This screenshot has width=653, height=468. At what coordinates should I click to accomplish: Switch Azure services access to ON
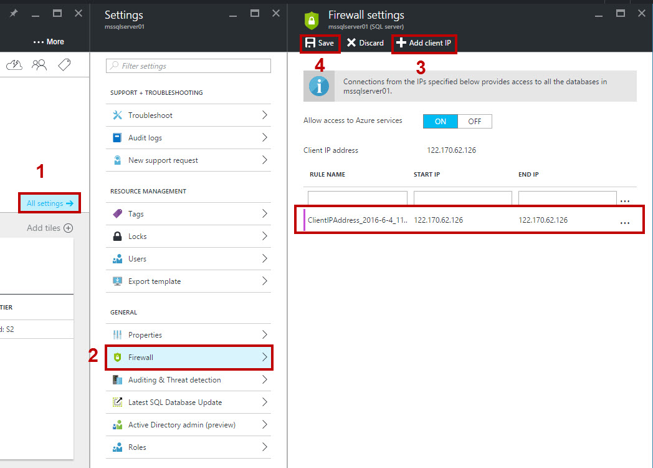[440, 122]
